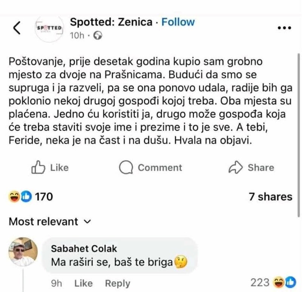Screen dimensions: 302x292
Task: Click the Spotted: Zenica page logo
Action: [x=50, y=28]
